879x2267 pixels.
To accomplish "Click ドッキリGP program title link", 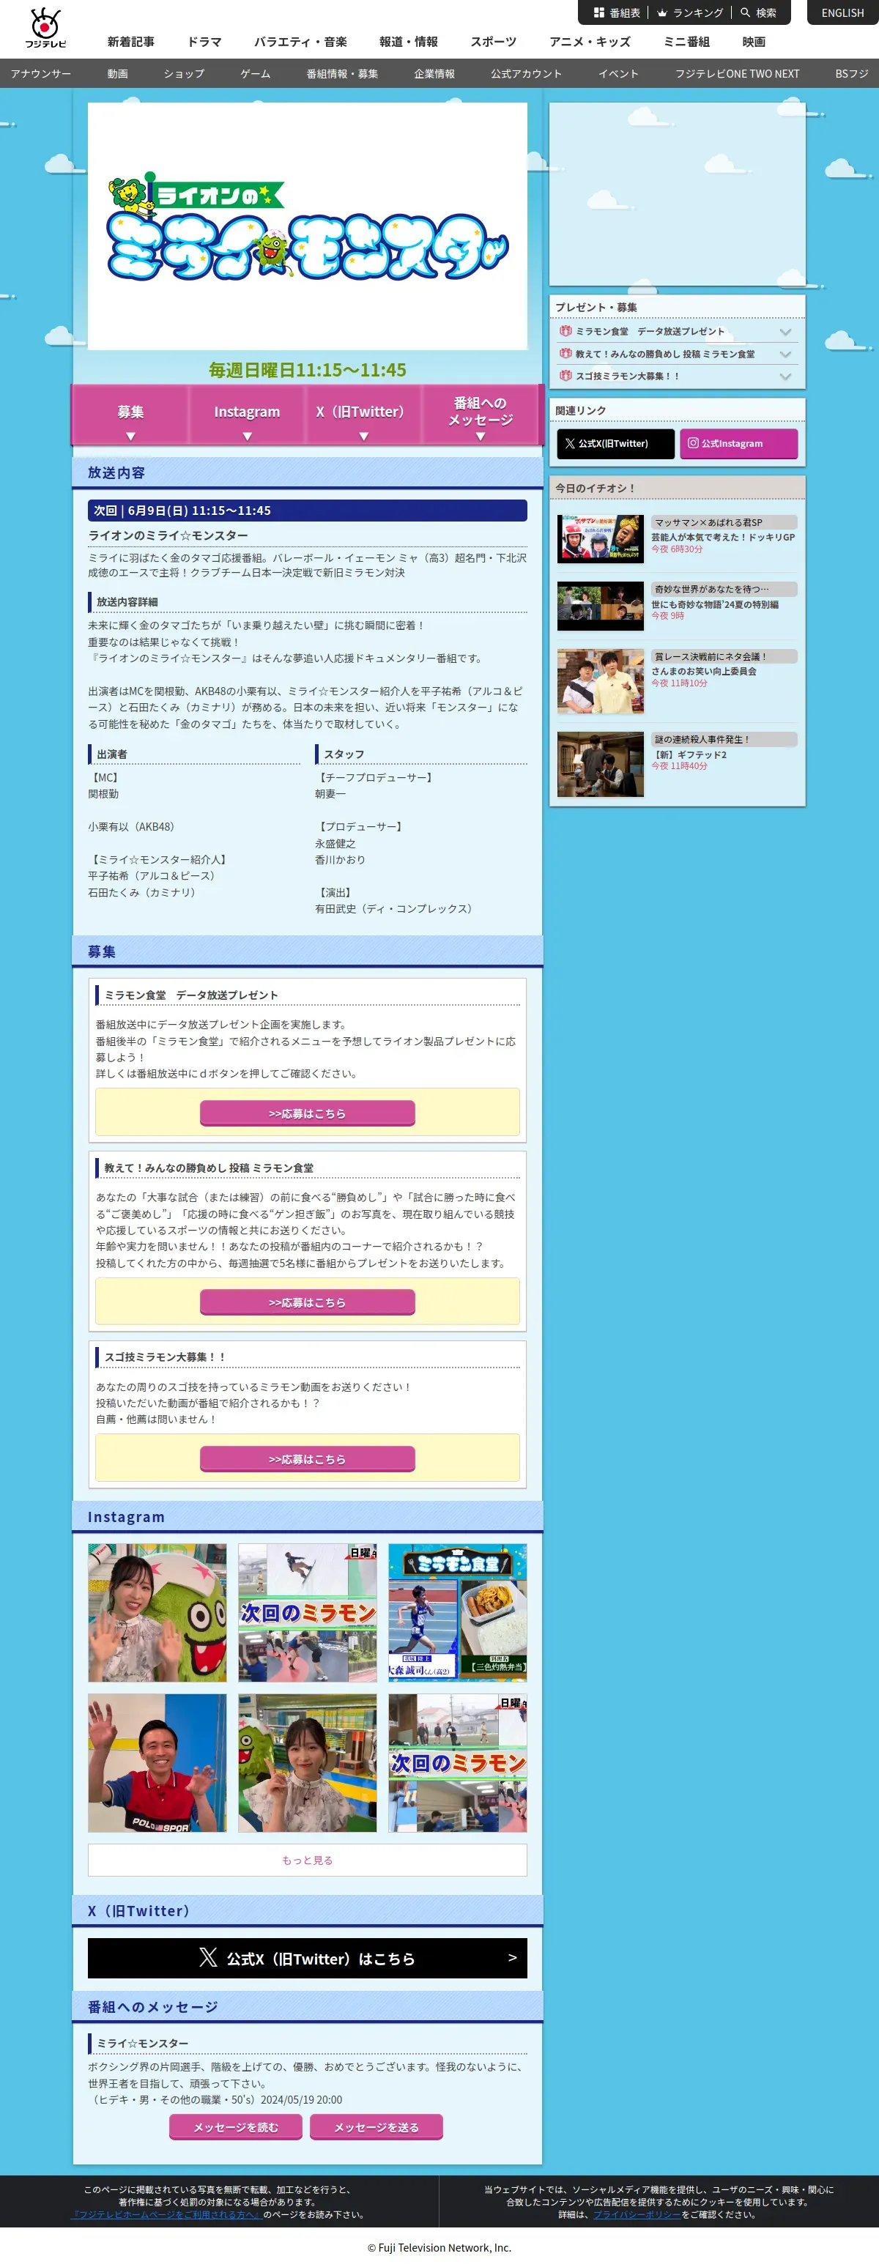I will point(722,537).
